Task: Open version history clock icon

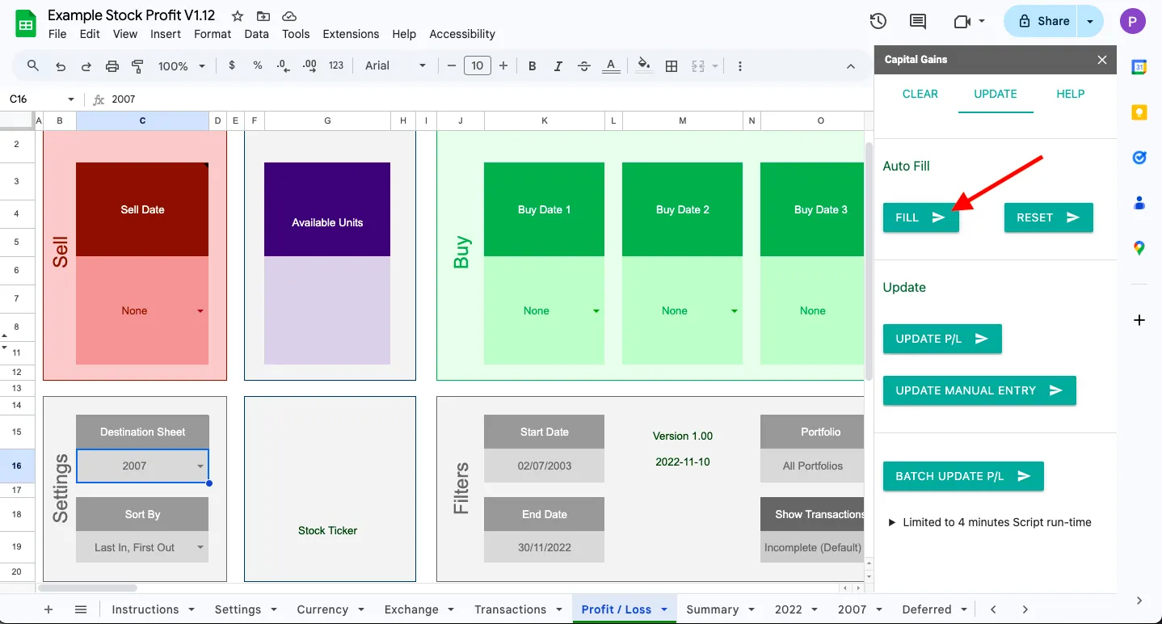Action: [878, 22]
